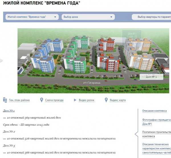This screenshot has width=171, height=158.
Task: Click the Дом № 1 label on the site plan
Action: point(151,77)
